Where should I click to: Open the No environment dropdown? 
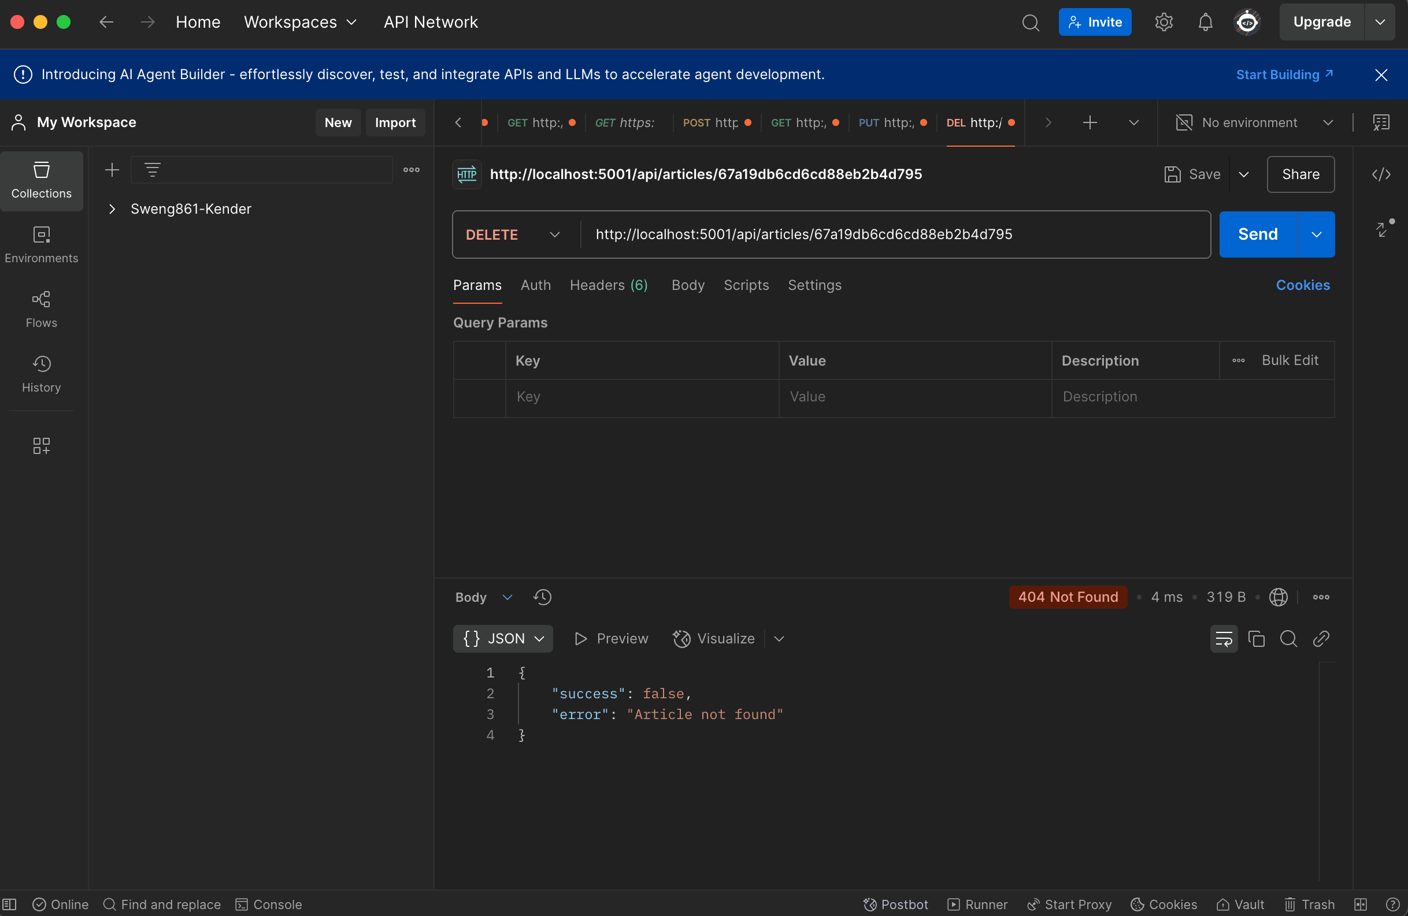point(1254,123)
